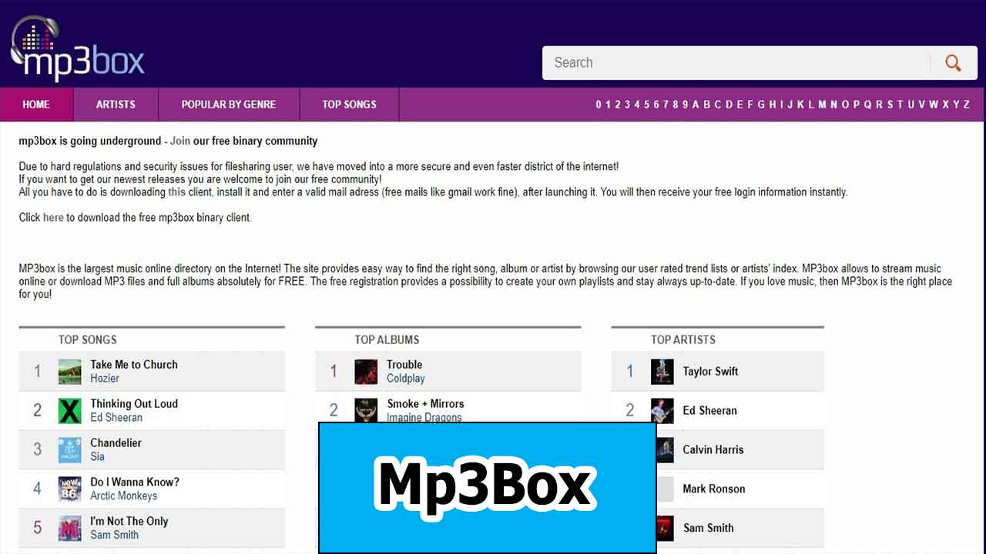The image size is (986, 554).
Task: Click the Join community link
Action: click(180, 141)
